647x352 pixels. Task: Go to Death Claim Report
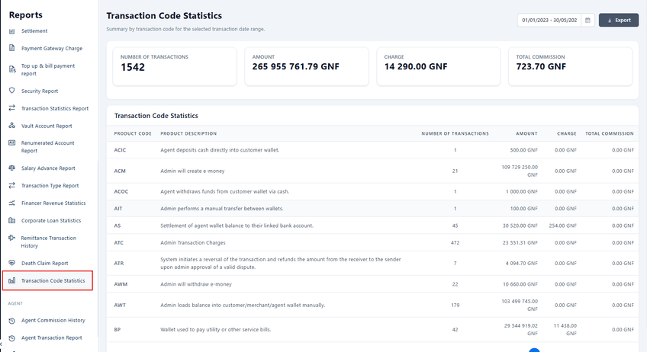coord(44,263)
